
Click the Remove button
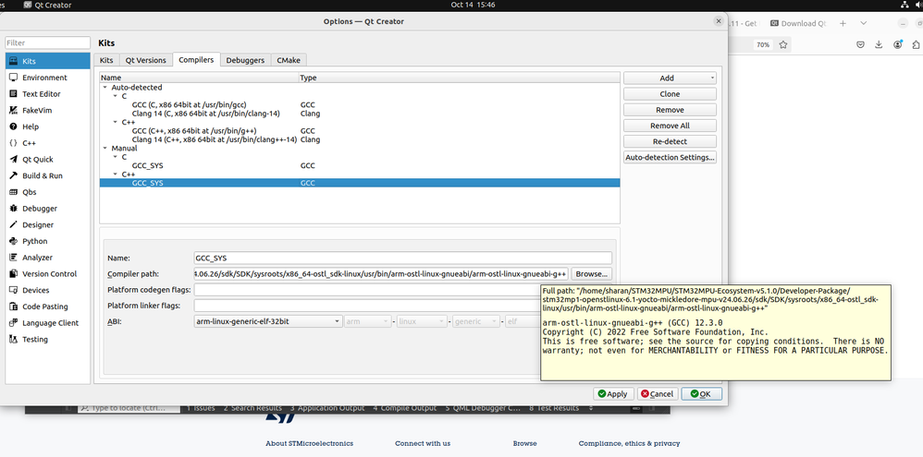tap(670, 110)
